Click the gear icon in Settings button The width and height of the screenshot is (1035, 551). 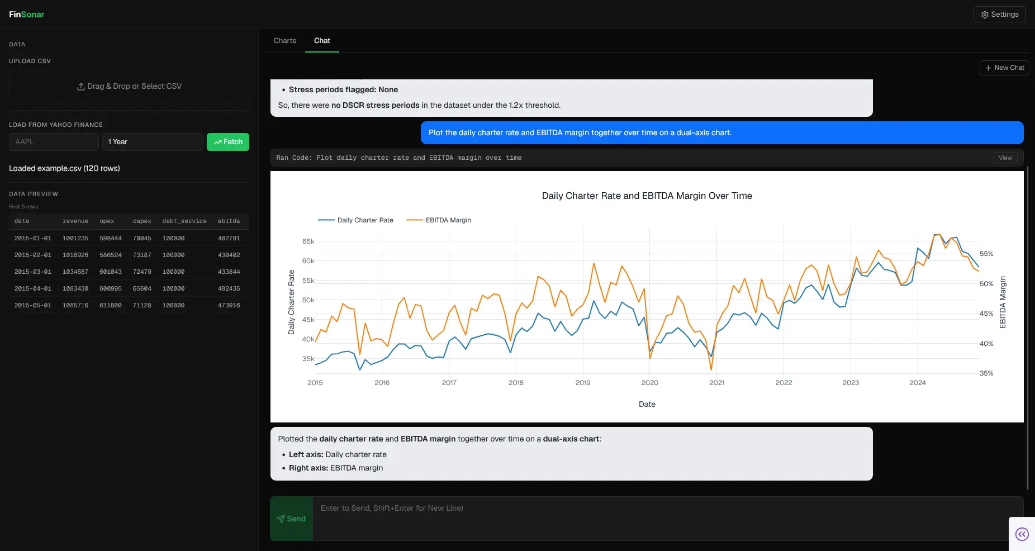click(985, 15)
